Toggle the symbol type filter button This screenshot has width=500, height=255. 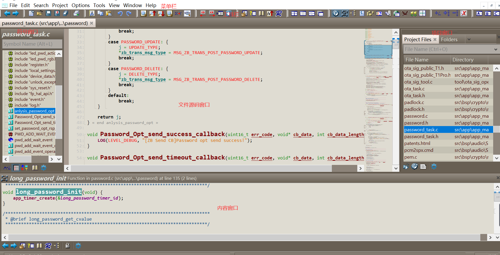(25, 168)
